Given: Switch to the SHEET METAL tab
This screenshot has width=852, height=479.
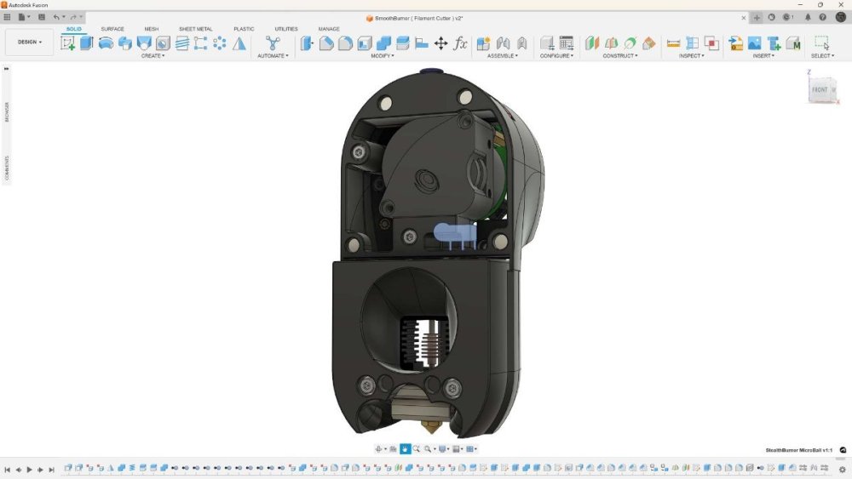Looking at the screenshot, I should click(196, 29).
